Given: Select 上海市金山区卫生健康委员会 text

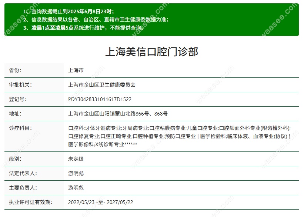Looking at the screenshot, I should point(102,85).
